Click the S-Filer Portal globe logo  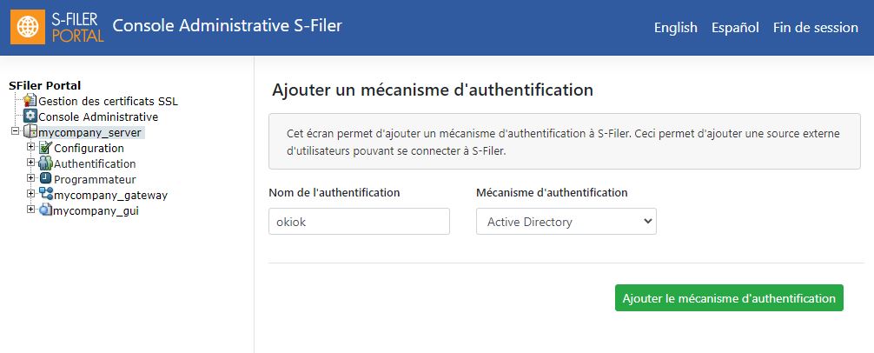click(x=28, y=27)
